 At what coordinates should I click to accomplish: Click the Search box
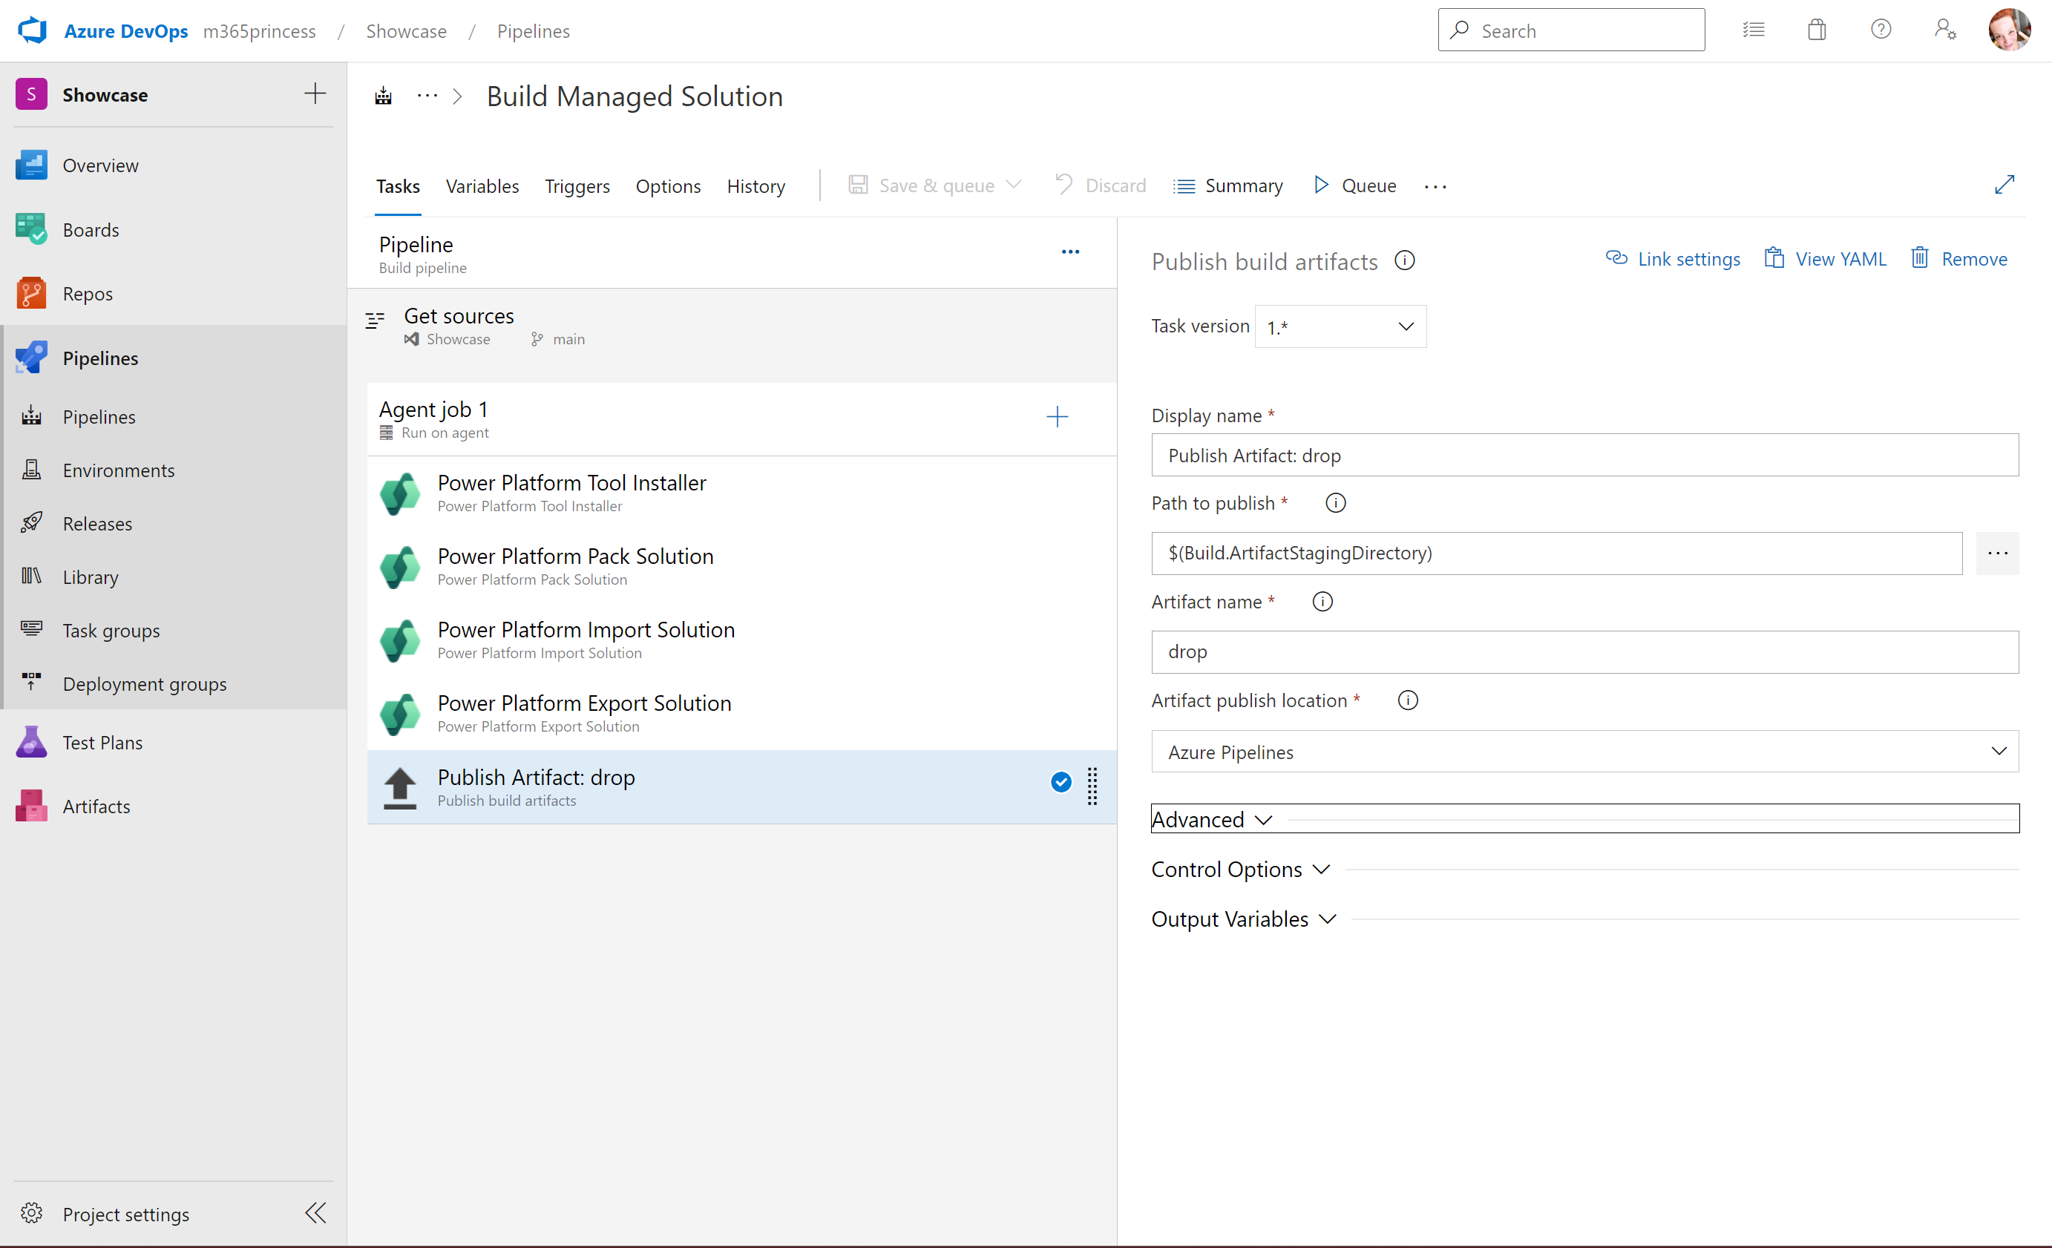(1570, 30)
